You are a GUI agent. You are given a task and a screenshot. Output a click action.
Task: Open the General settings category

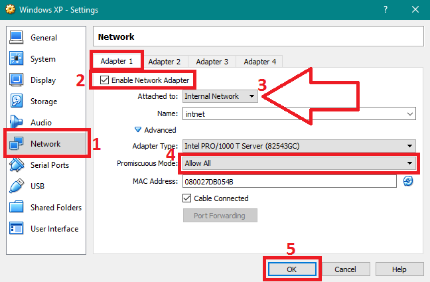46,38
